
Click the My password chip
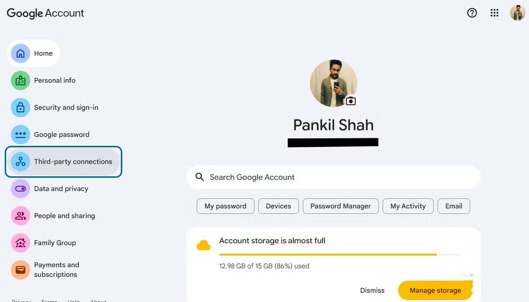pos(225,206)
